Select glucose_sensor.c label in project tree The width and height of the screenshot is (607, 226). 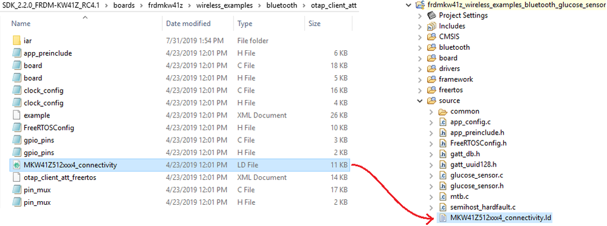coord(476,175)
